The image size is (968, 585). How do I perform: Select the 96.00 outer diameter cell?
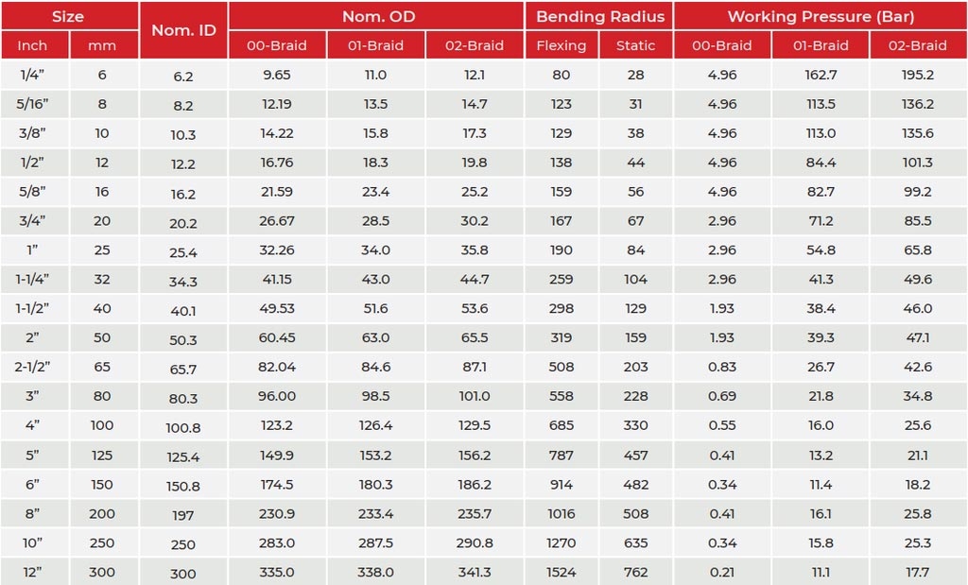pyautogui.click(x=277, y=396)
